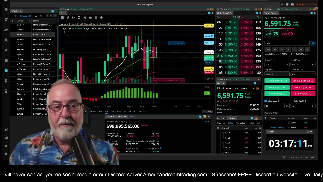The height and width of the screenshot is (182, 323).
Task: Click the quantity input field showing 100
Action: 287,43
